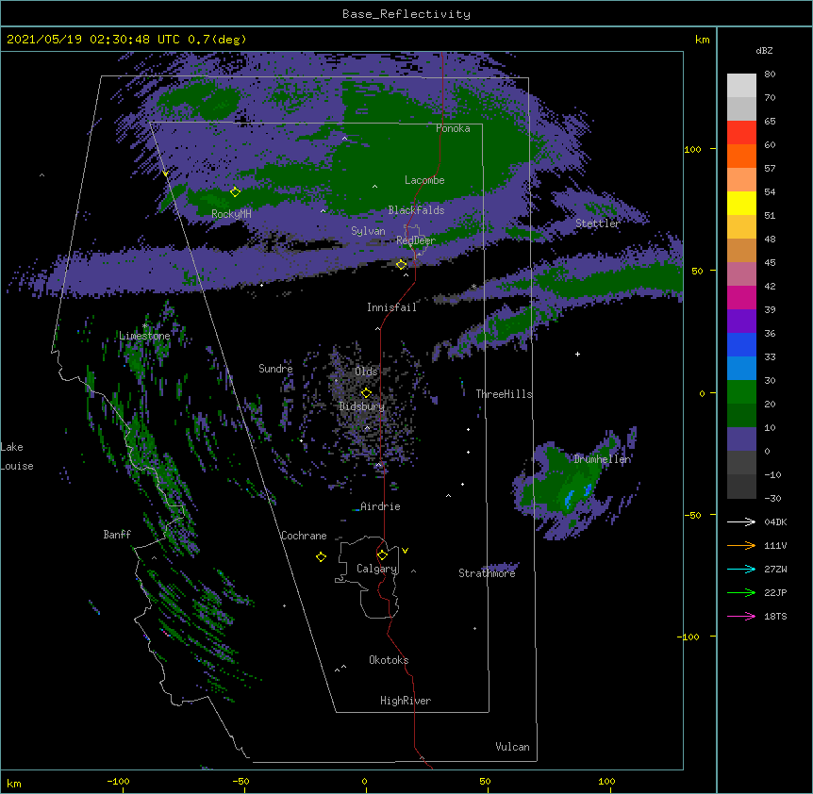
Task: Select the HighRiver label
Action: 406,701
